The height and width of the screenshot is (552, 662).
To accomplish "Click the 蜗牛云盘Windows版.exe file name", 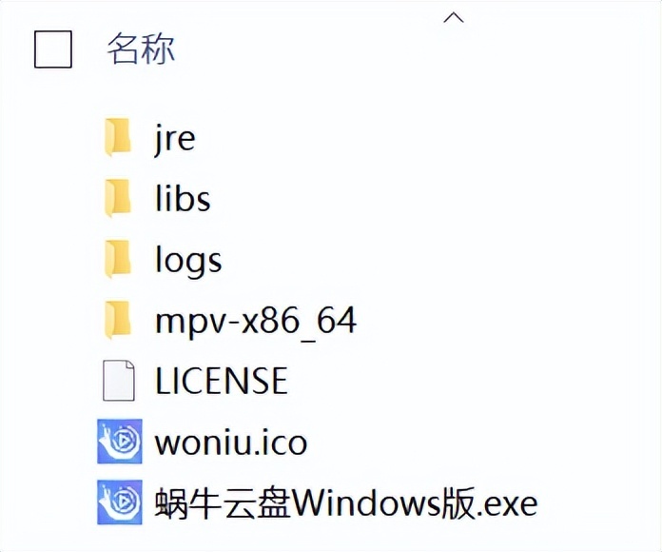I will click(x=346, y=503).
